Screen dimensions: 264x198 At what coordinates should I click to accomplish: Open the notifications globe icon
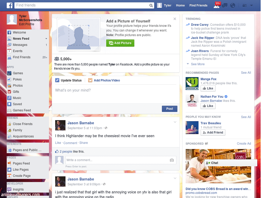(x=233, y=6)
